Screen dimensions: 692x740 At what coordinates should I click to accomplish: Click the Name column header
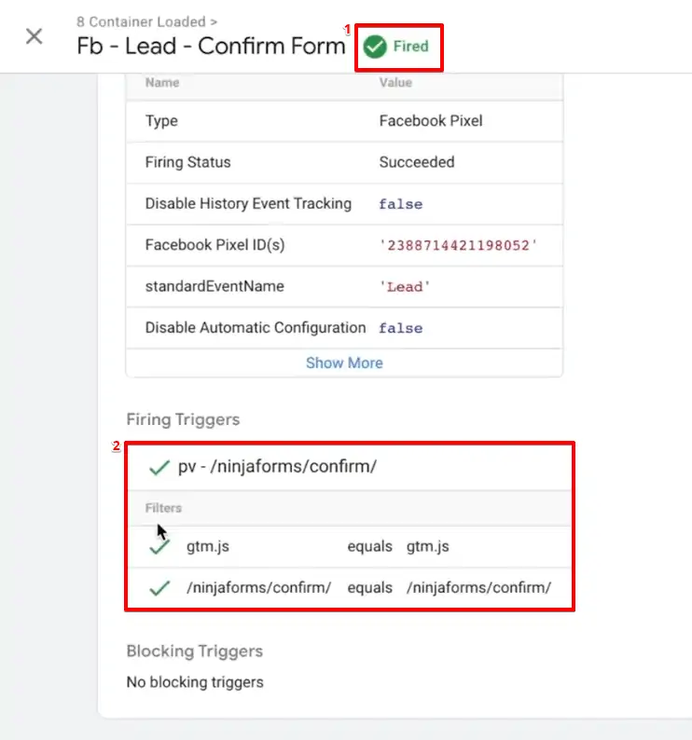click(x=162, y=83)
